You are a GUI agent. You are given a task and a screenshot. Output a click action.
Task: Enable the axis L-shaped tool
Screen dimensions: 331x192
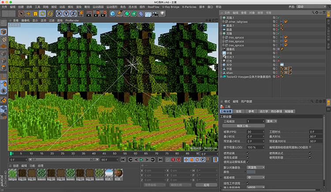(4, 77)
